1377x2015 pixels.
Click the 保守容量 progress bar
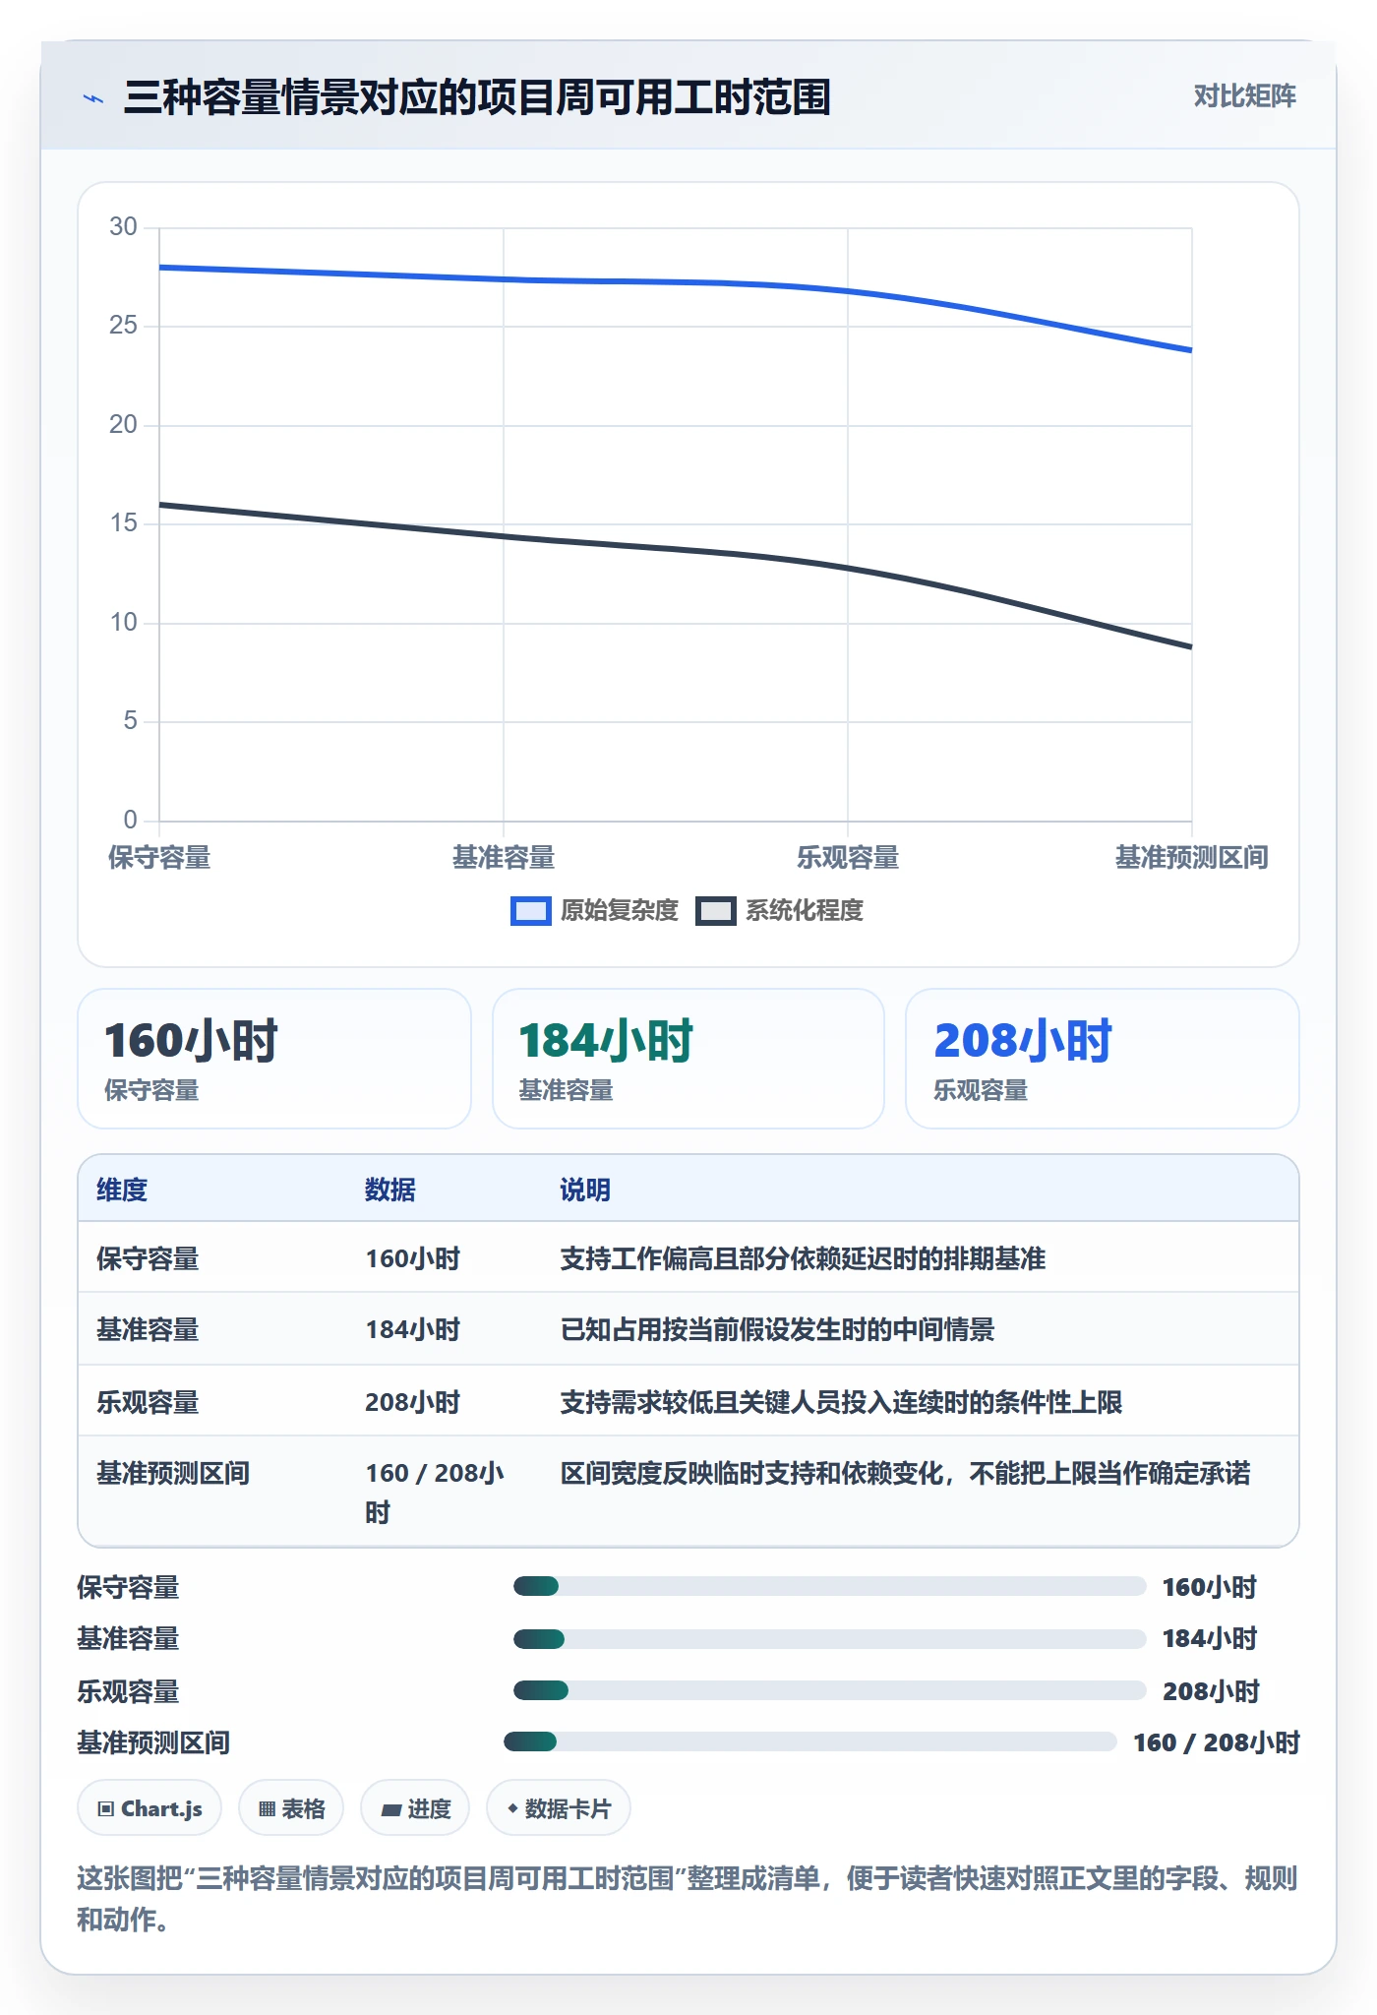830,1586
